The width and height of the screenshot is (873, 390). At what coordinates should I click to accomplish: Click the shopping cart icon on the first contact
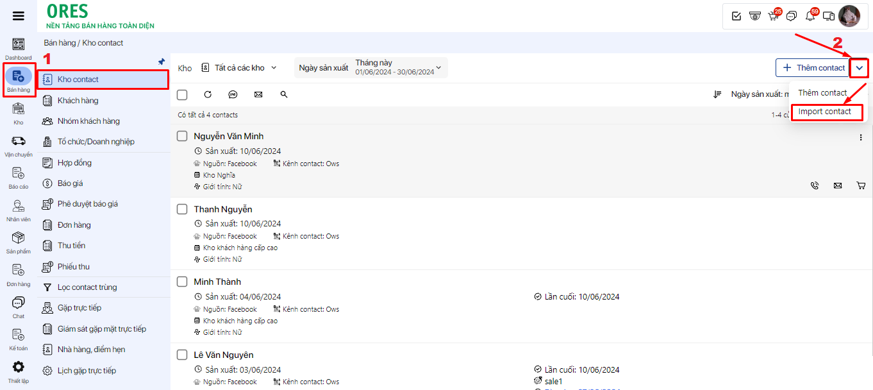[x=861, y=185]
